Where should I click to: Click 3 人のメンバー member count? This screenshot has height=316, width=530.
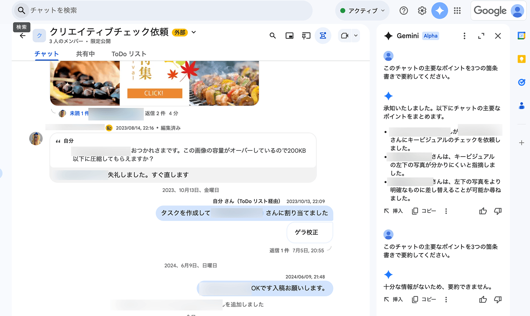point(67,41)
